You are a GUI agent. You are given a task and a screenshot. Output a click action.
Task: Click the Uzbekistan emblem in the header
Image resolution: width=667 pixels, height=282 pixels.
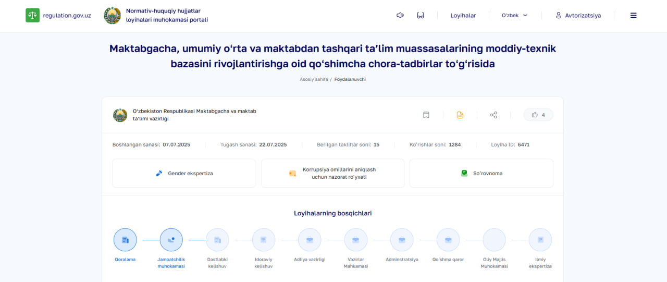[112, 16]
